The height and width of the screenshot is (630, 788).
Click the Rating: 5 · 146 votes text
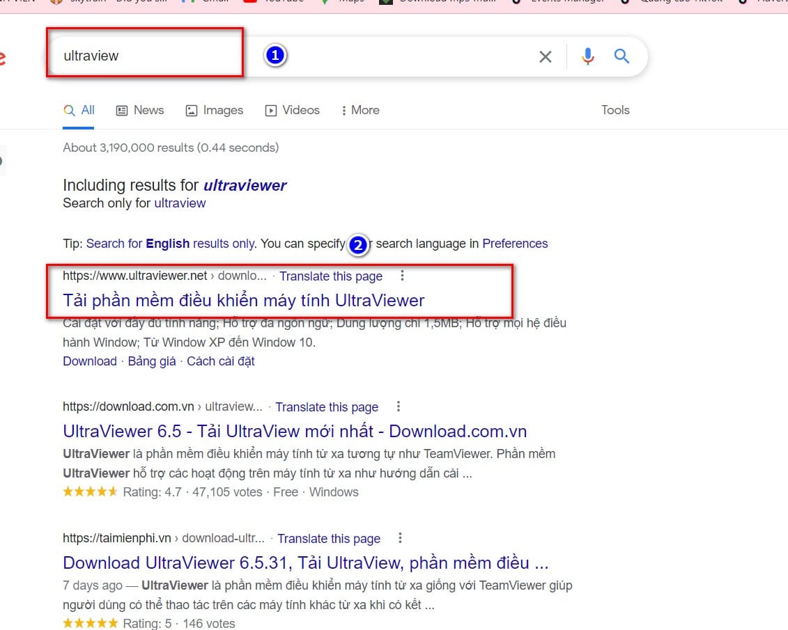pyautogui.click(x=179, y=624)
